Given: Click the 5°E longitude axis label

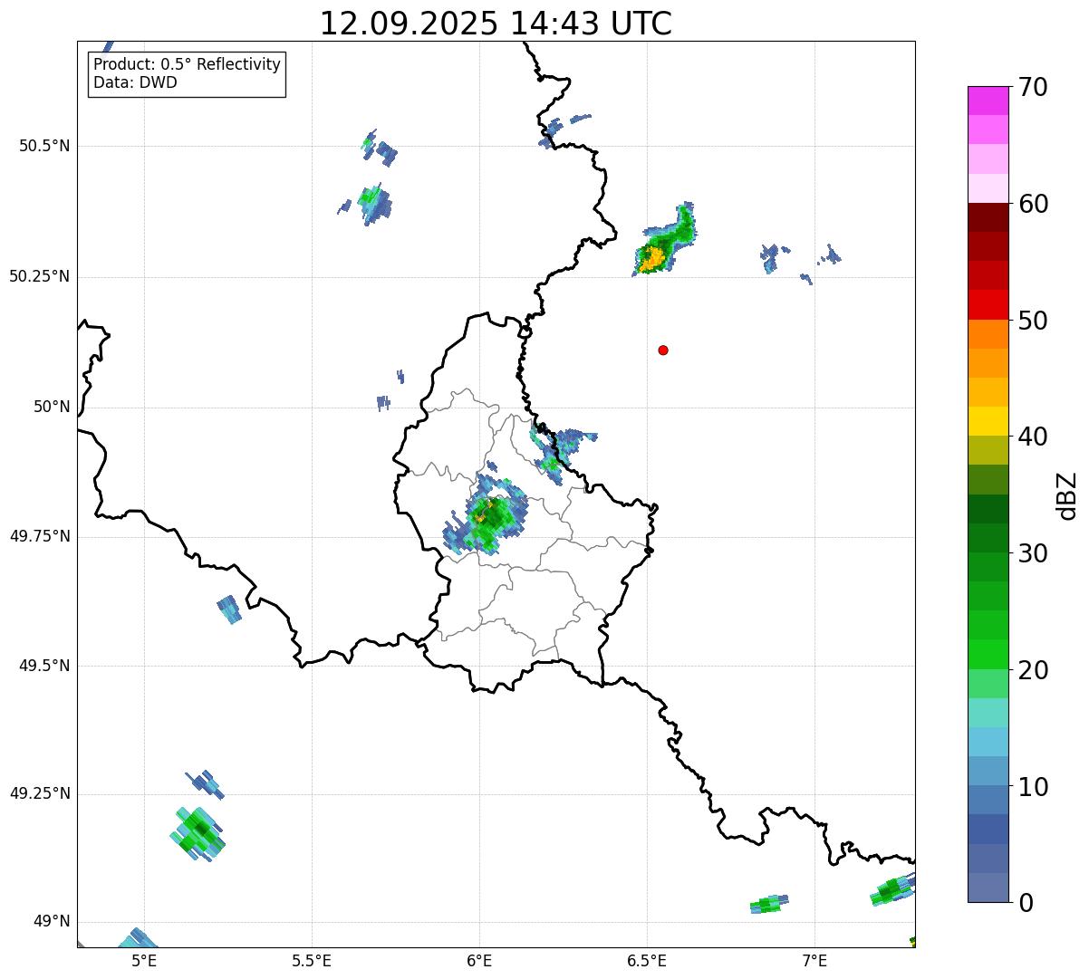Looking at the screenshot, I should [x=144, y=960].
